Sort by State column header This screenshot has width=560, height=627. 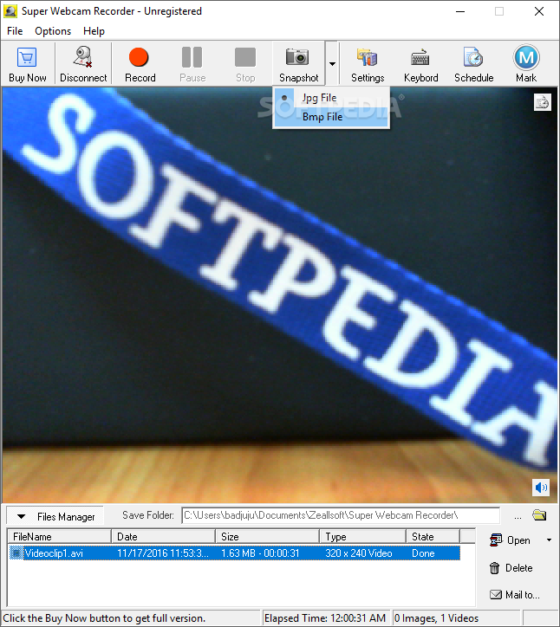[x=433, y=536]
